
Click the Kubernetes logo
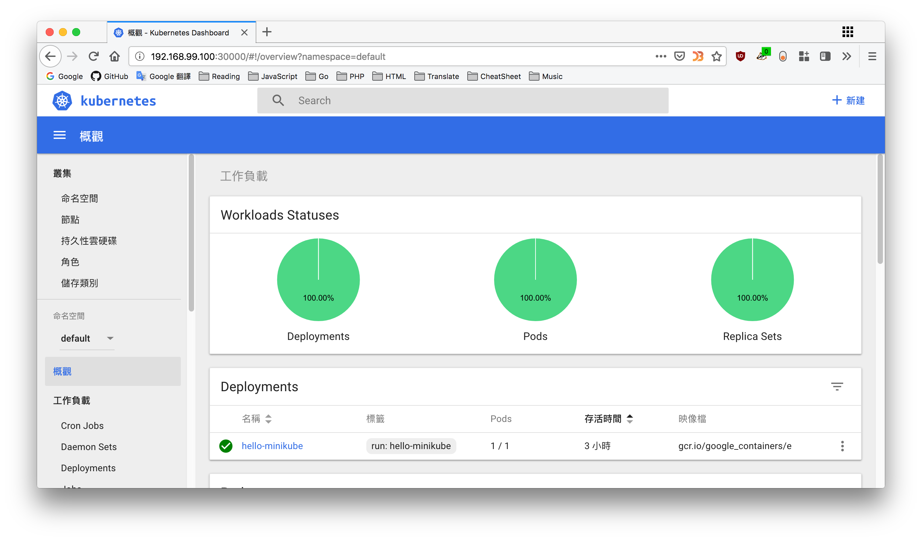pyautogui.click(x=62, y=101)
